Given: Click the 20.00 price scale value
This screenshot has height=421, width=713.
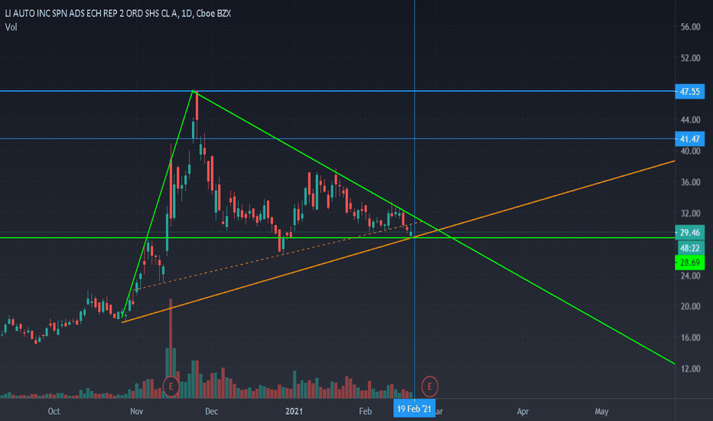Looking at the screenshot, I should pos(690,306).
